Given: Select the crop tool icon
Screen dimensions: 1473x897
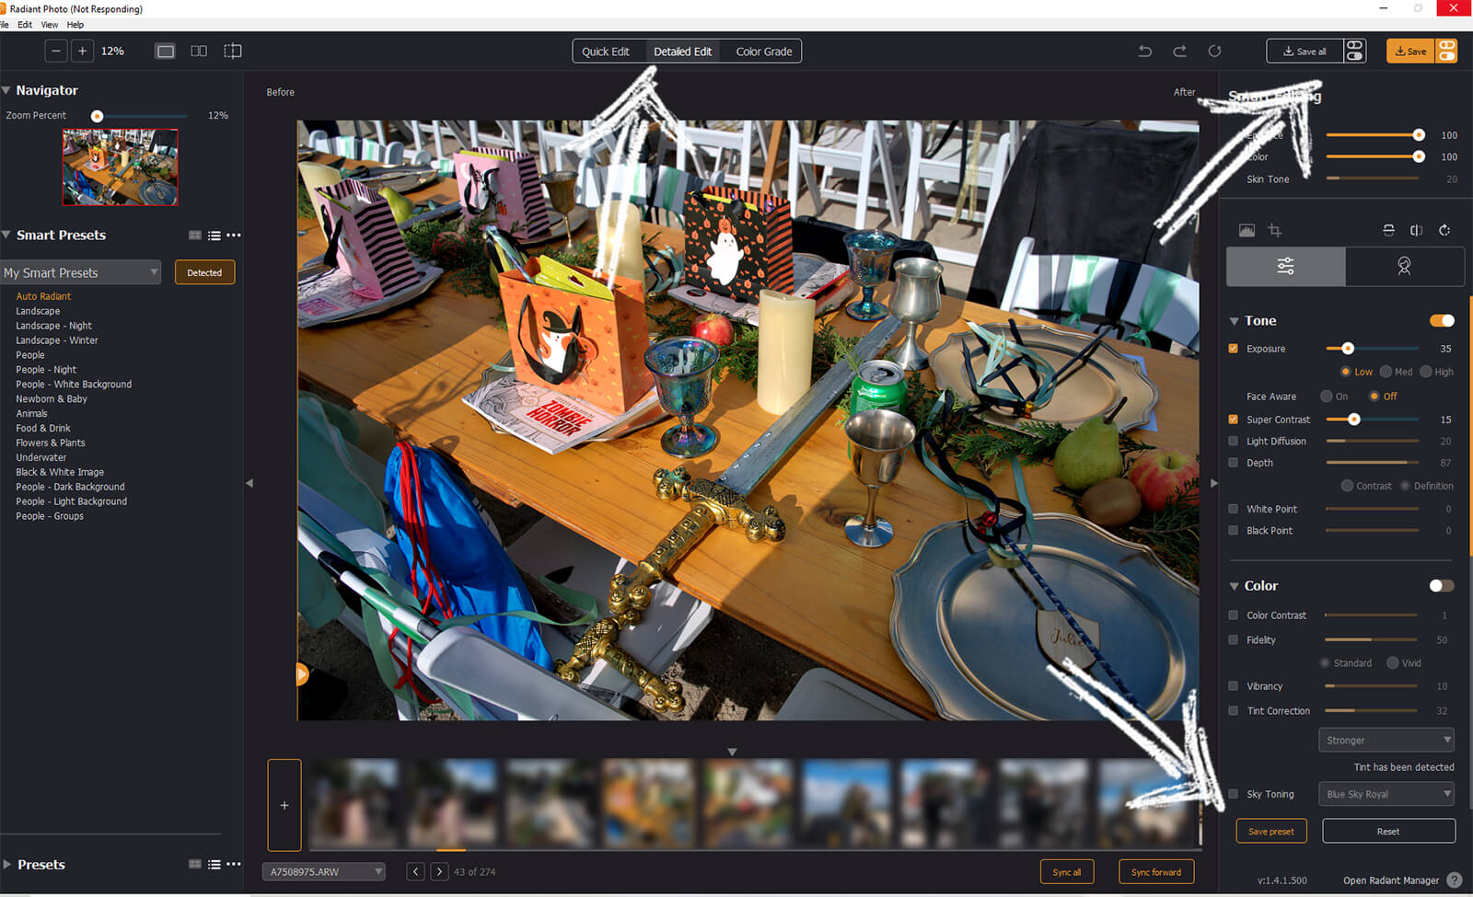Looking at the screenshot, I should (x=1275, y=231).
